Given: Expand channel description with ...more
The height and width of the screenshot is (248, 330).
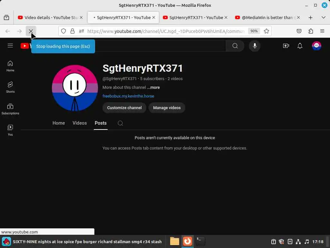Looking at the screenshot, I should coord(153,87).
